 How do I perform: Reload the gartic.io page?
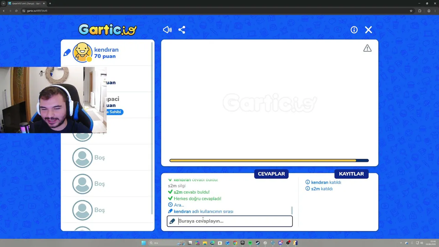pos(16,11)
